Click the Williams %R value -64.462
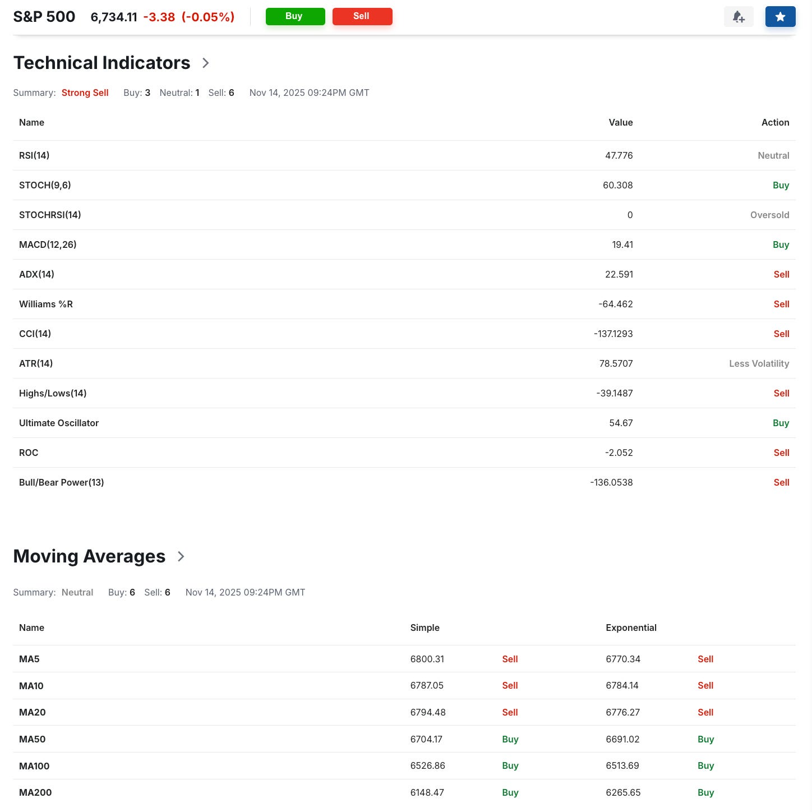Image resolution: width=812 pixels, height=812 pixels. [616, 304]
